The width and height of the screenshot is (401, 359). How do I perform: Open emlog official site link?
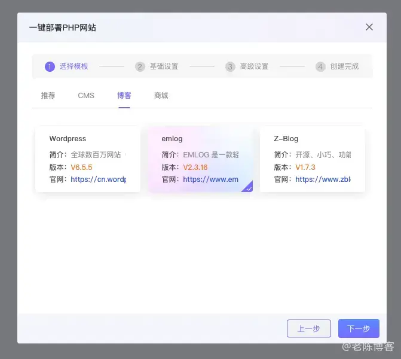pos(210,180)
